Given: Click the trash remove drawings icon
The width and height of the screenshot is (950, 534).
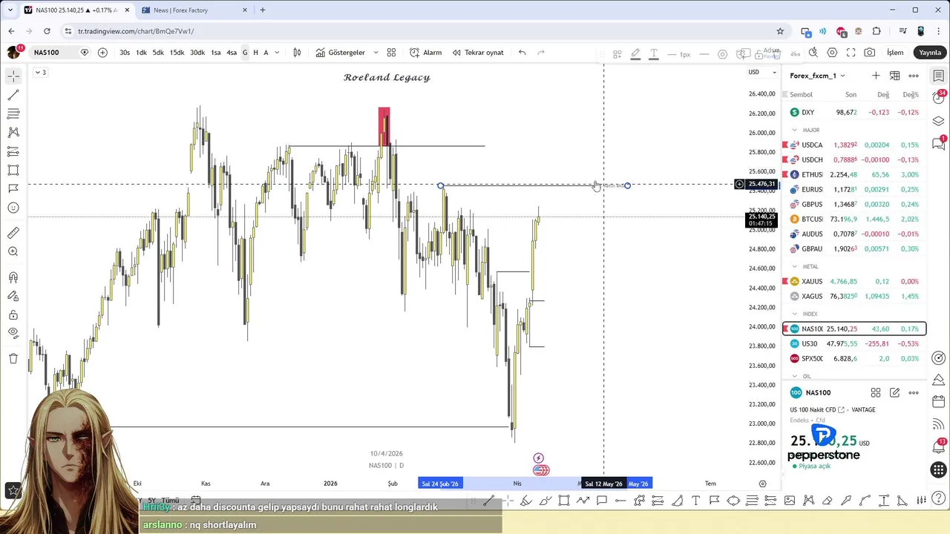Looking at the screenshot, I should pyautogui.click(x=13, y=359).
